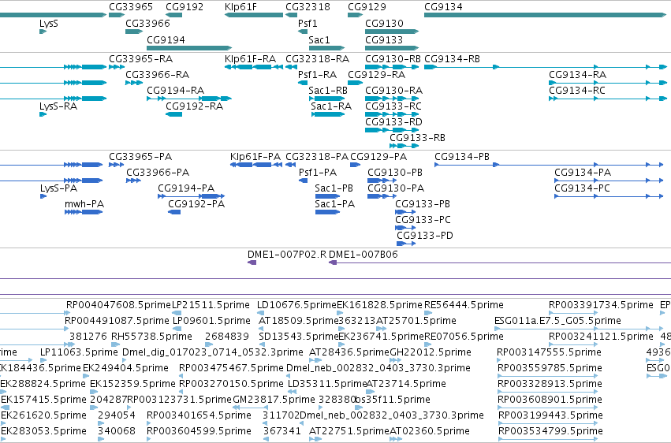Image resolution: width=671 pixels, height=443 pixels.
Task: Click the CG9133-RB transcript label
Action: click(x=417, y=138)
